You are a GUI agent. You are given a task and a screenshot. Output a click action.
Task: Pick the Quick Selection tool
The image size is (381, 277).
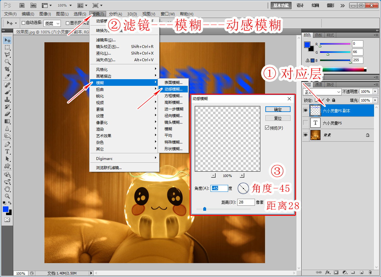7,62
